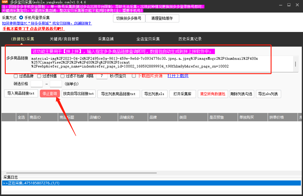
Task: Toggle 下载图片资源 checkbox
Action: (134, 76)
